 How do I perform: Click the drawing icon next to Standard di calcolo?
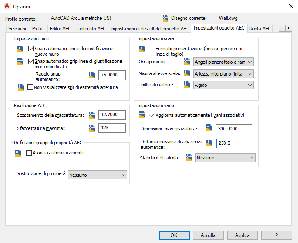(x=189, y=157)
